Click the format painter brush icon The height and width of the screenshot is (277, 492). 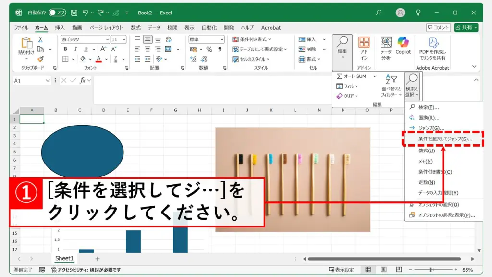pos(41,59)
